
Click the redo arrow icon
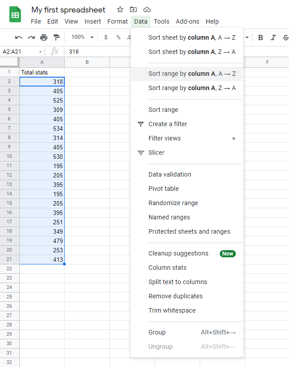(31, 37)
